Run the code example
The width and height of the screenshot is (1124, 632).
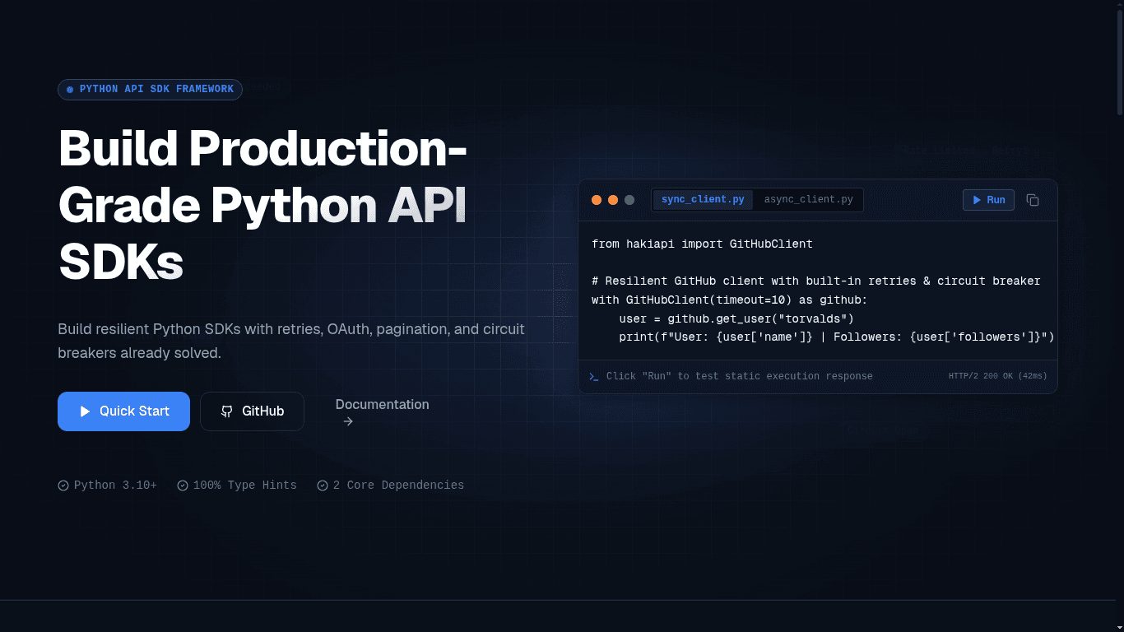[989, 200]
